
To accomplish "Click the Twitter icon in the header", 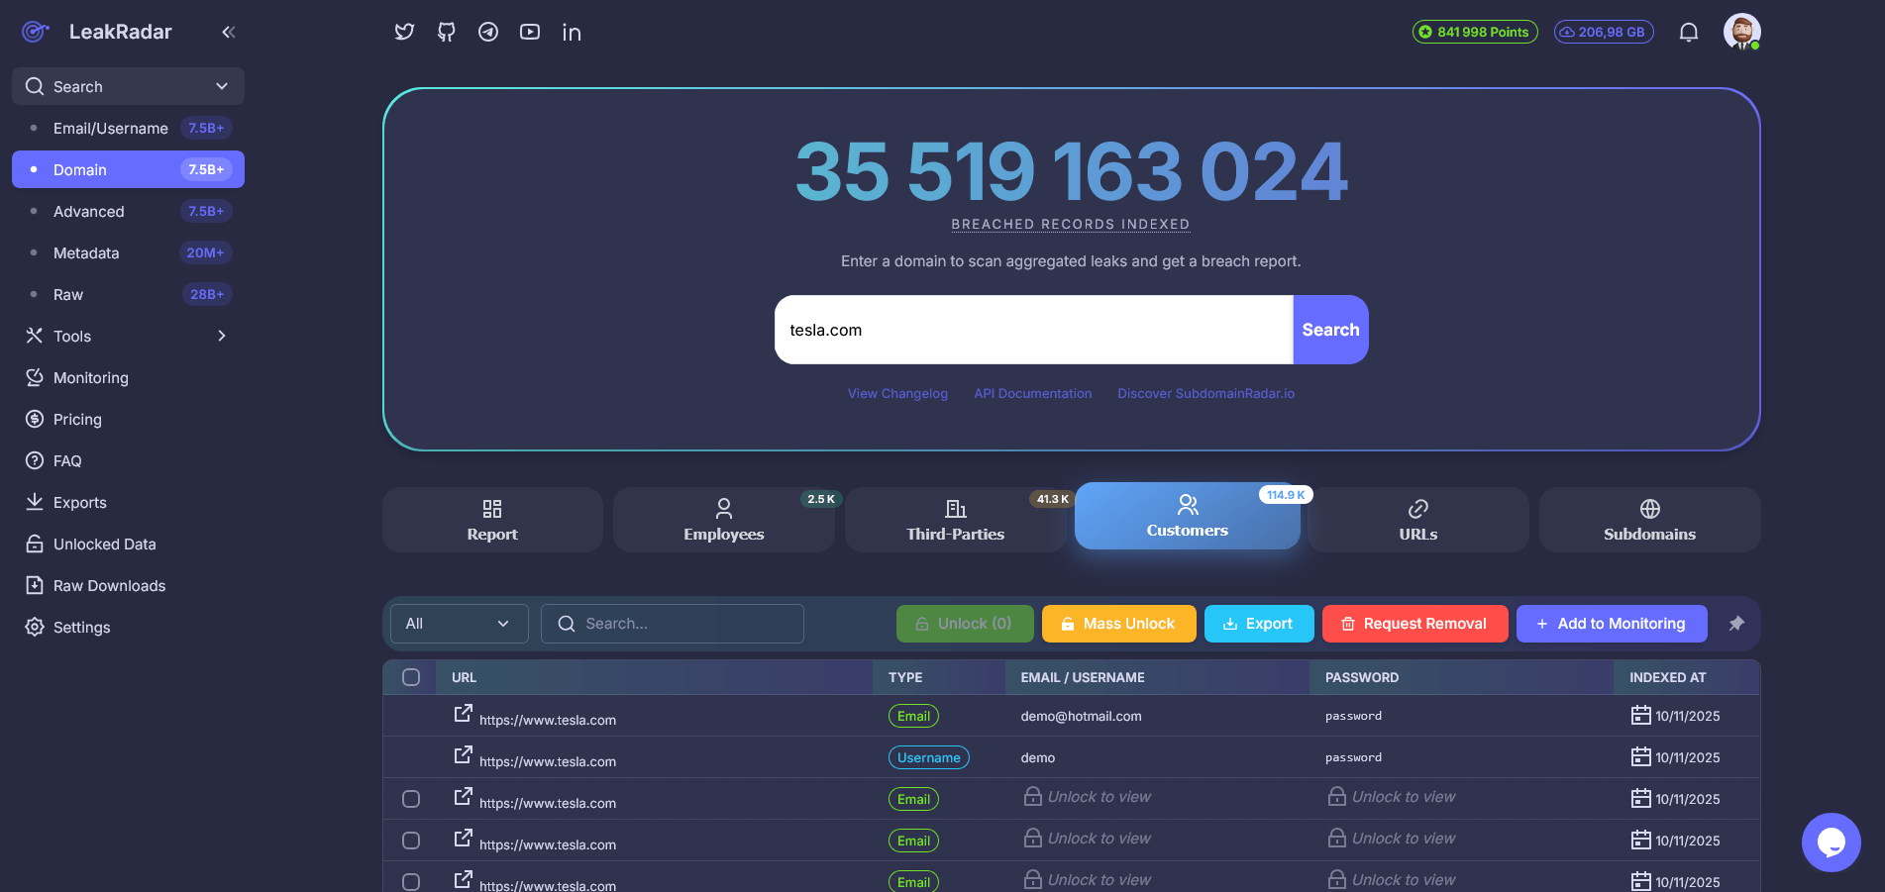I will pyautogui.click(x=404, y=32).
